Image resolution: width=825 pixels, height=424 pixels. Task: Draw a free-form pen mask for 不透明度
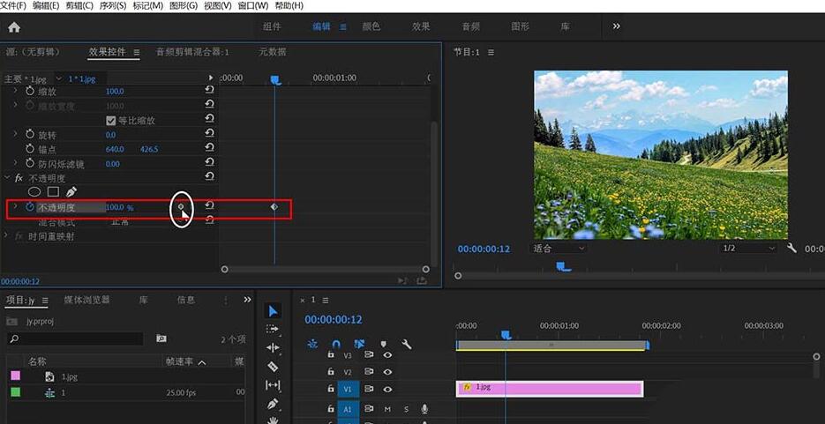pyautogui.click(x=71, y=192)
